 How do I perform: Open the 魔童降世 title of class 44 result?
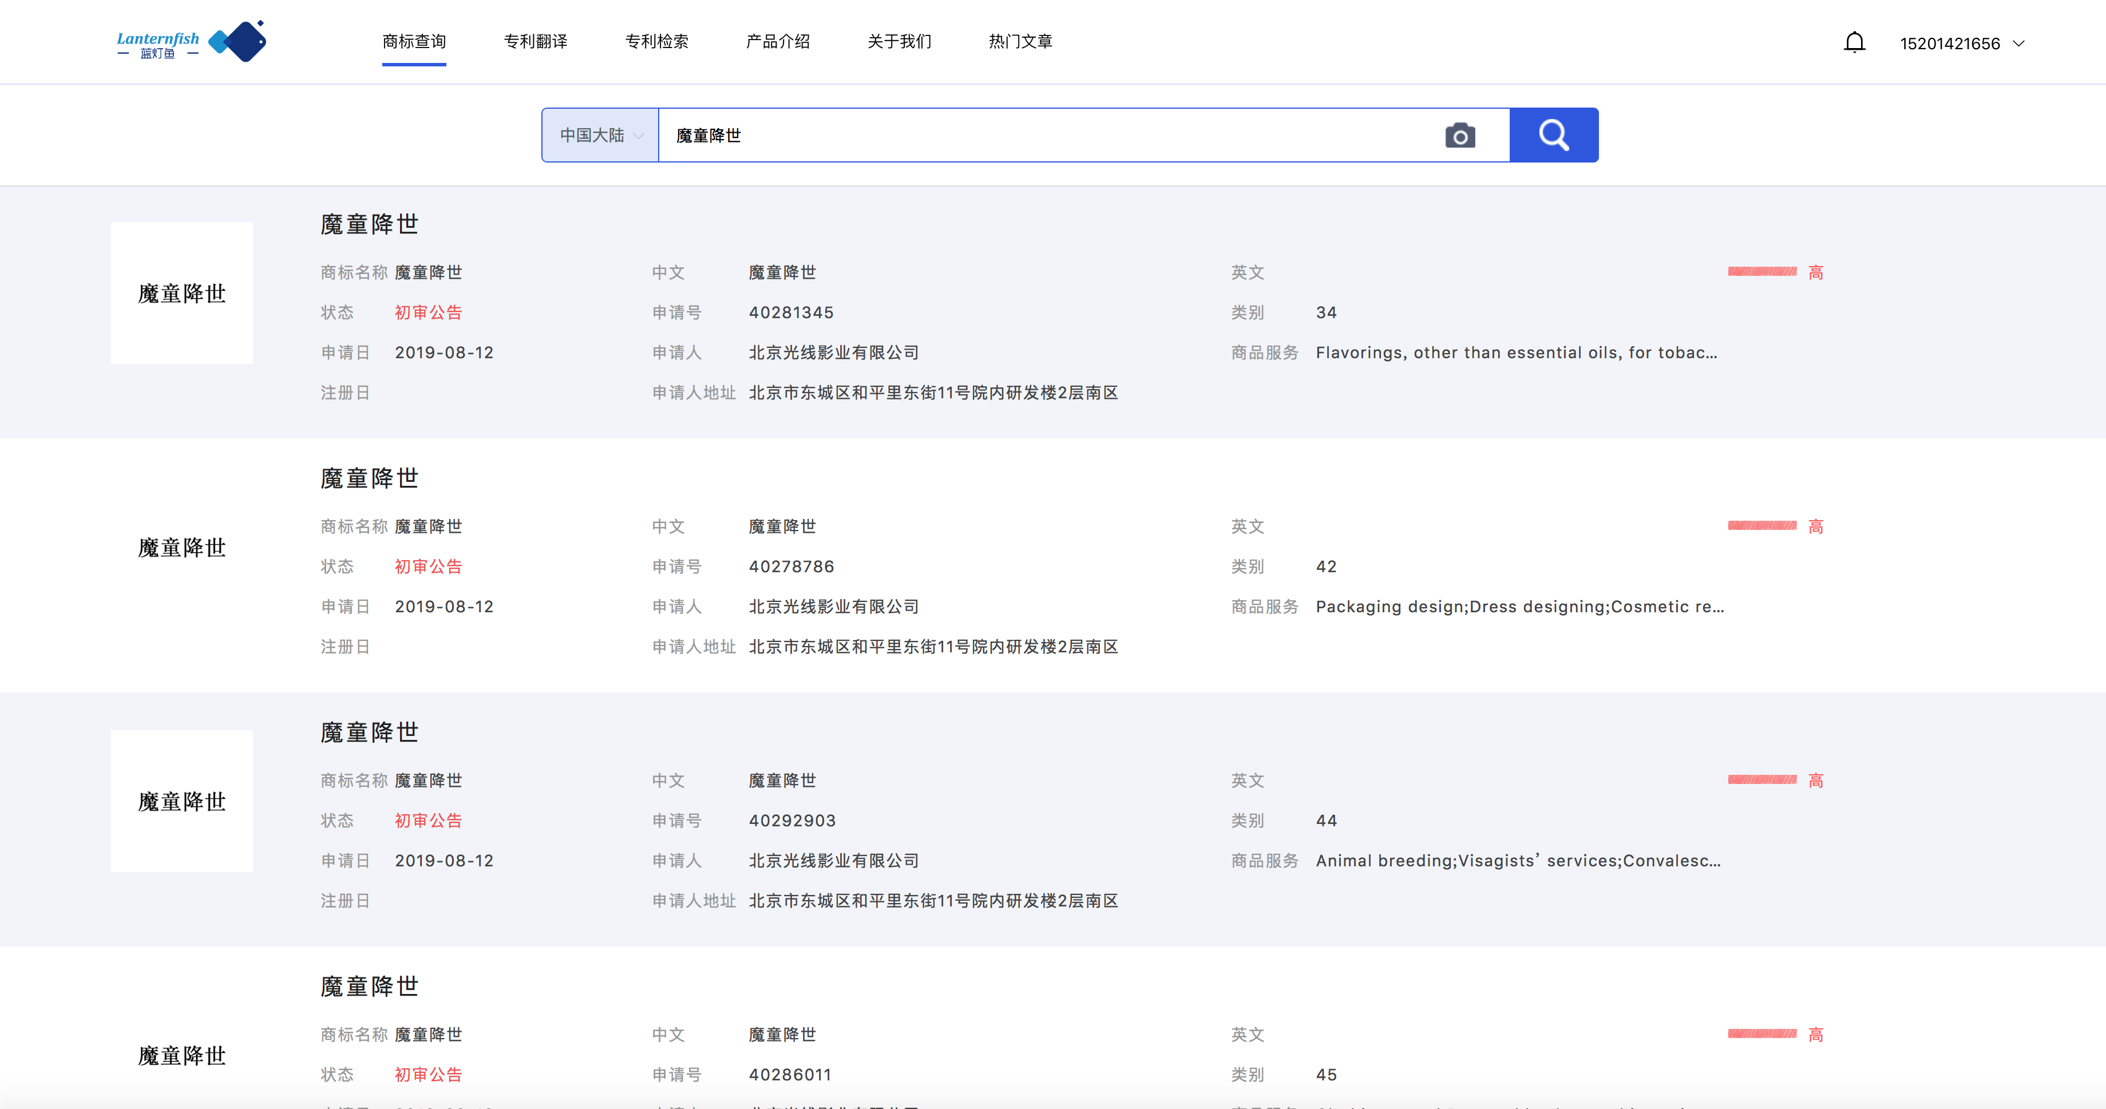pyautogui.click(x=370, y=732)
